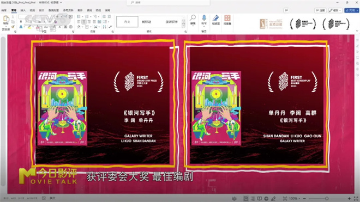
Task: Select the Format Painter brush
Action: pyautogui.click(x=13, y=27)
